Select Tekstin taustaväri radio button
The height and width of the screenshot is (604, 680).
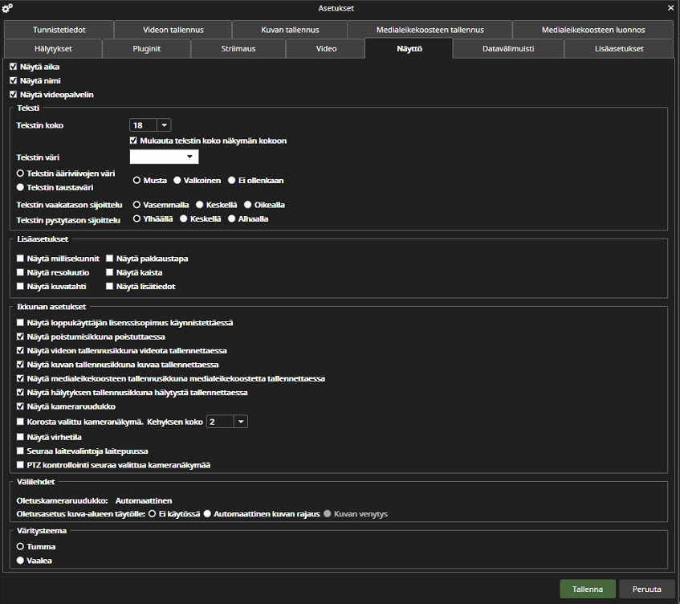pos(20,187)
